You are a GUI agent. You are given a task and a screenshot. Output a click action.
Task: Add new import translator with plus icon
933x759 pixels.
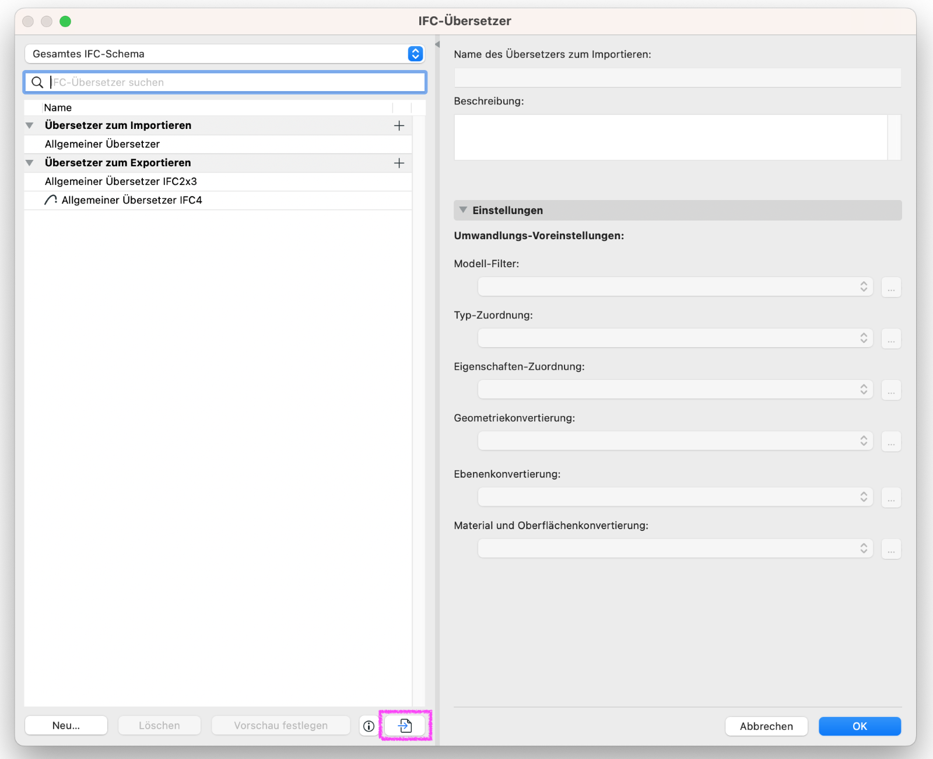(399, 125)
